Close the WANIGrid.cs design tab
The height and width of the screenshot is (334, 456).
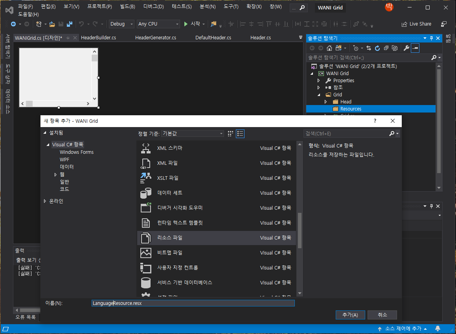pos(75,38)
